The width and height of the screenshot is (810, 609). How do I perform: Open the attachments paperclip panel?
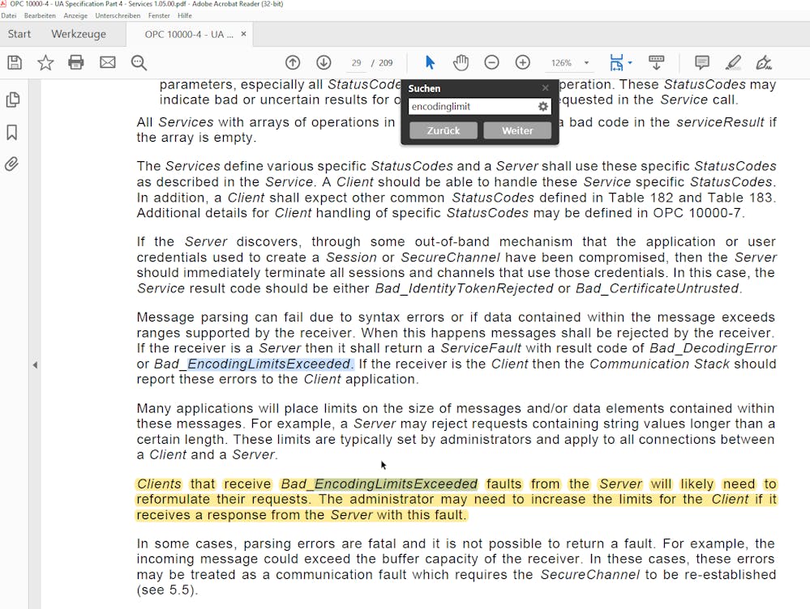click(12, 164)
